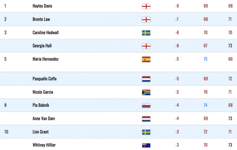
Task: Open Georgia Hall player name
Action: pyautogui.click(x=42, y=46)
